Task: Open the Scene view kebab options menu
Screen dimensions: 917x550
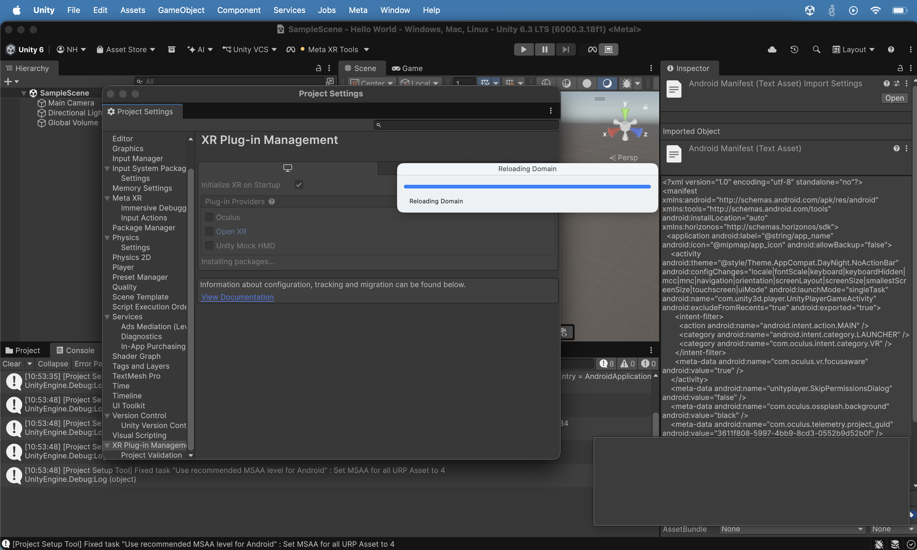Action: [x=651, y=68]
